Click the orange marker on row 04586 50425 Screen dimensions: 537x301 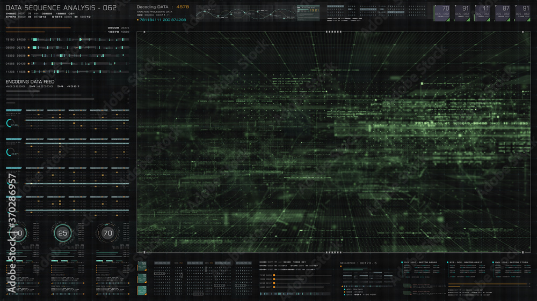[29, 64]
